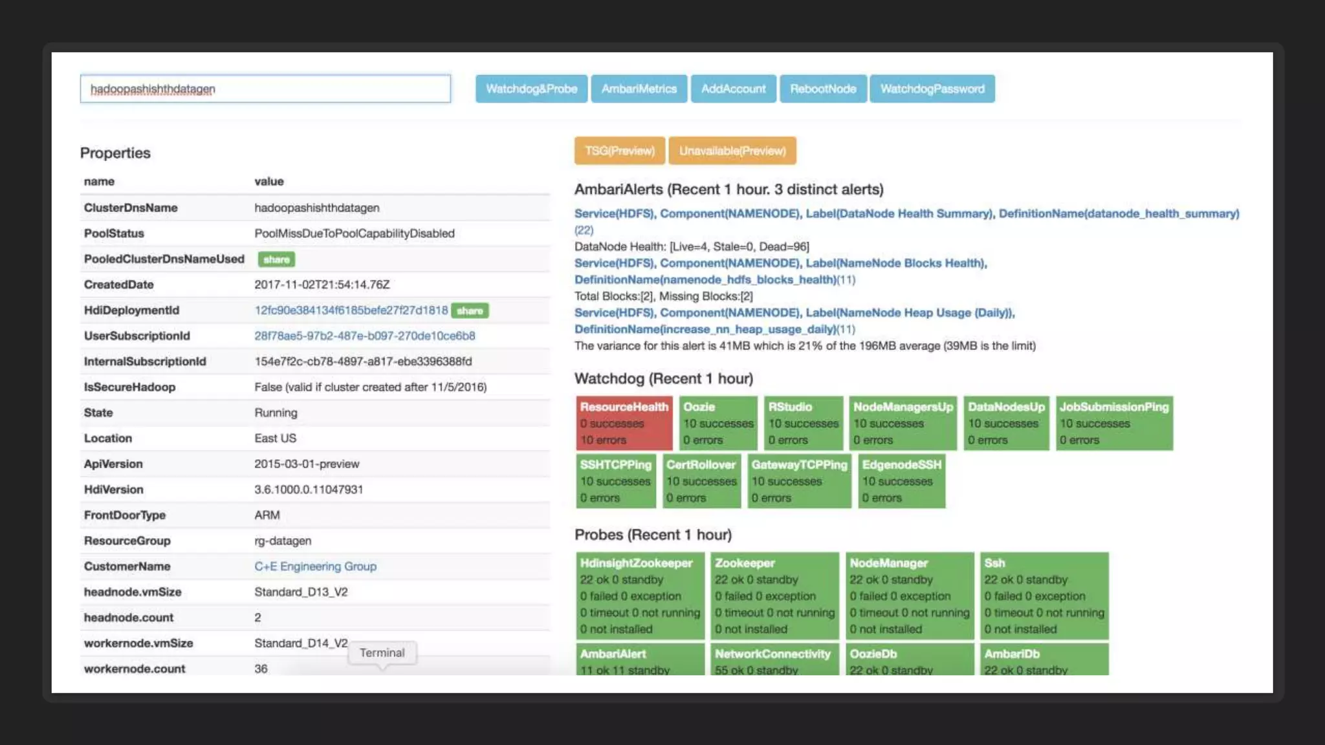This screenshot has width=1325, height=745.
Task: Open the UserSubscriptionId link
Action: pos(364,336)
